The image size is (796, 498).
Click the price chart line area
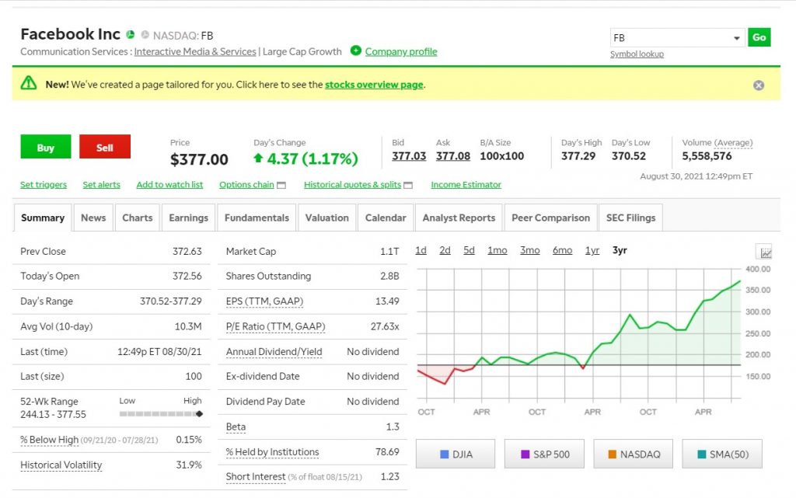(x=578, y=335)
